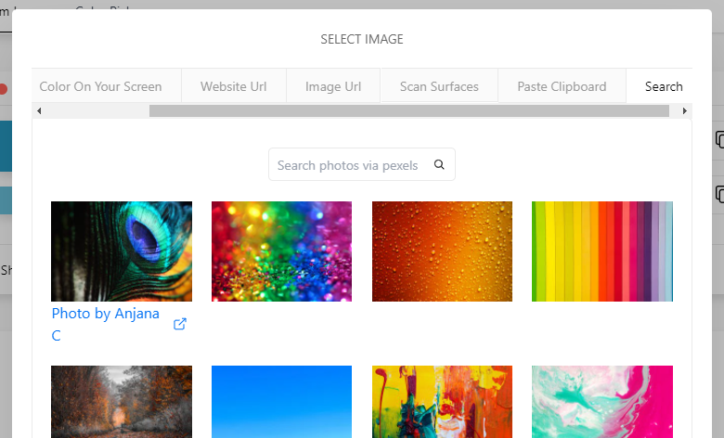Click external link icon beside Anjana C
724x438 pixels.
click(x=180, y=324)
